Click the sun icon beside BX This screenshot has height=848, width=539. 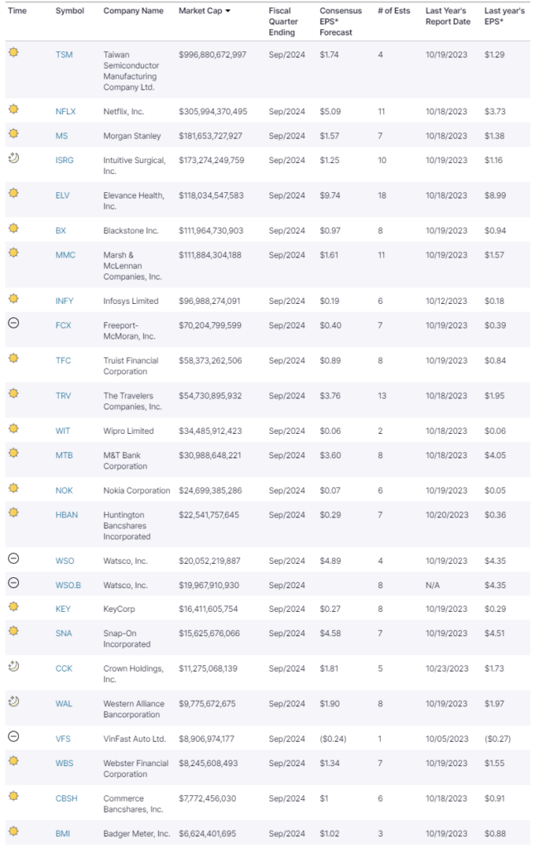pos(13,229)
